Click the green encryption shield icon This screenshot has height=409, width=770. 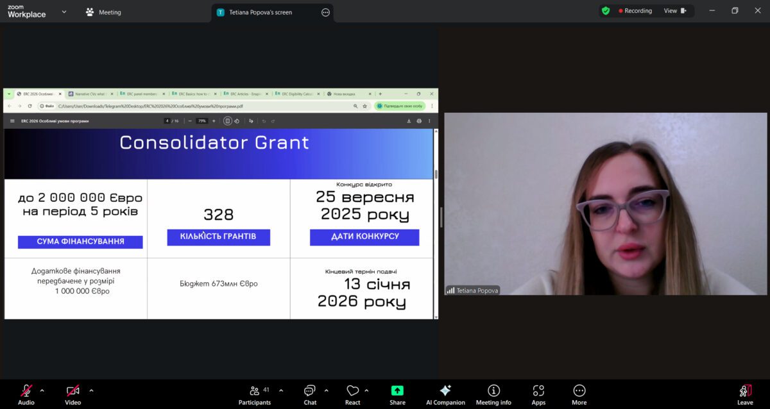point(605,11)
